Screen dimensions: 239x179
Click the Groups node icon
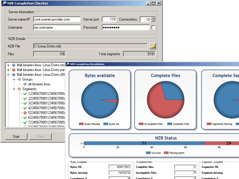coord(19,79)
